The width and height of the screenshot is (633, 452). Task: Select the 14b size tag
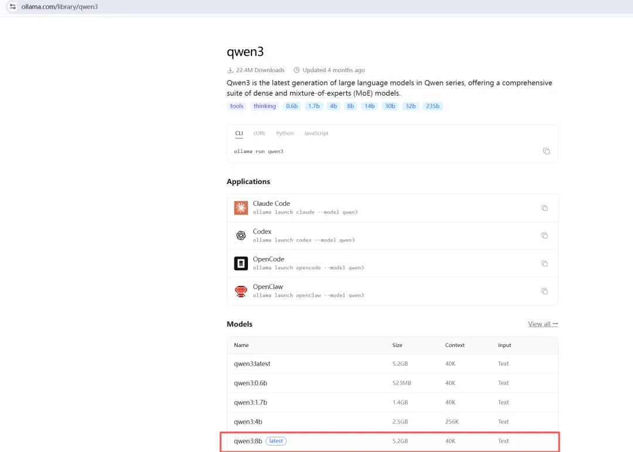coord(369,106)
